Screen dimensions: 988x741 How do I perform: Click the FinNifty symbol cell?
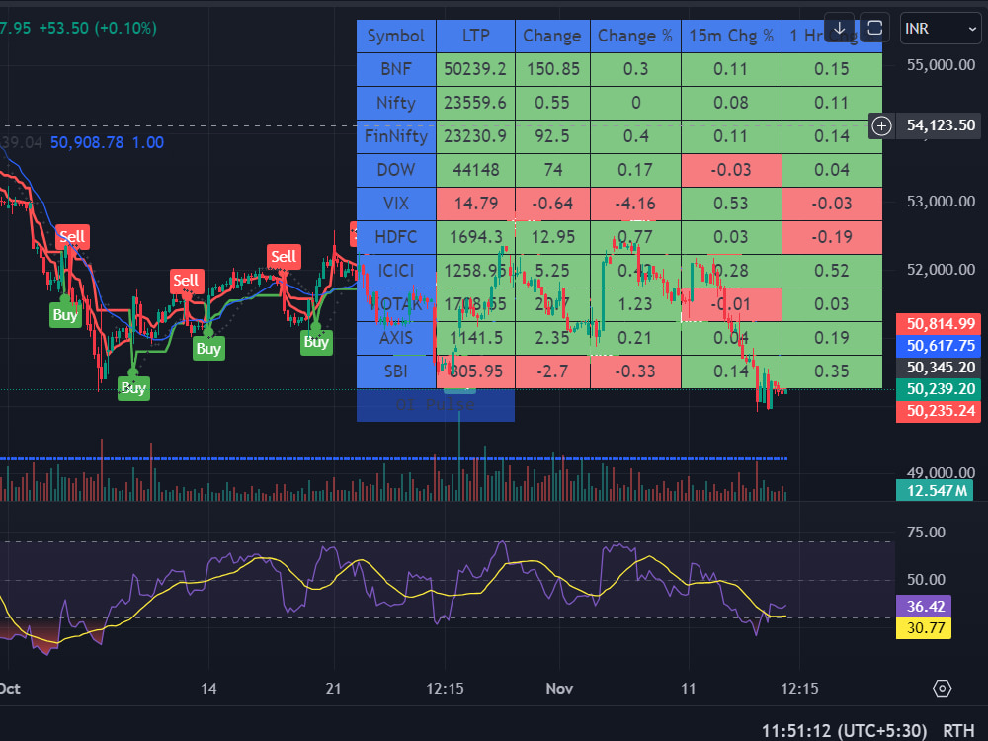coord(396,136)
